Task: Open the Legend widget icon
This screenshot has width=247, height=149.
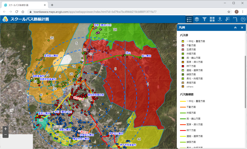Action: click(189, 19)
